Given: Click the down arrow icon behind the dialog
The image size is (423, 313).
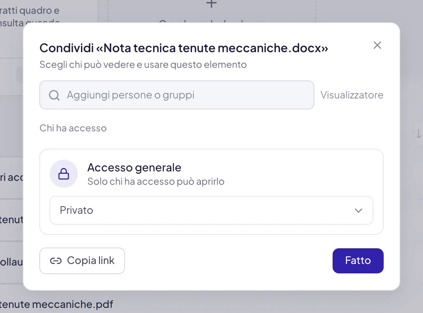Looking at the screenshot, I should 418,134.
